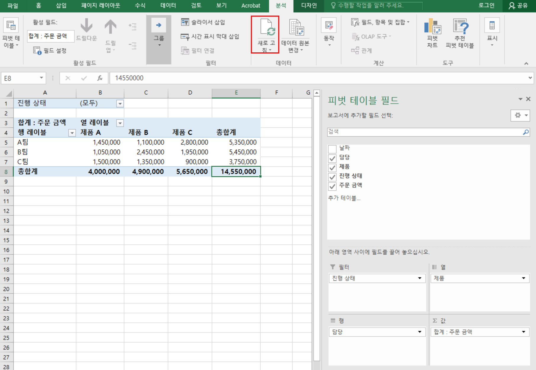This screenshot has width=536, height=370.
Task: Switch to the 검토 tab
Action: 196,6
